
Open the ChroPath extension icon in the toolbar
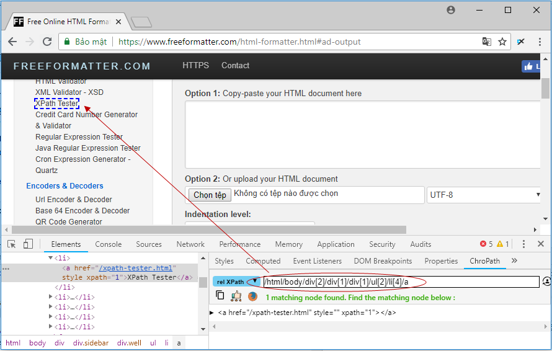click(520, 42)
